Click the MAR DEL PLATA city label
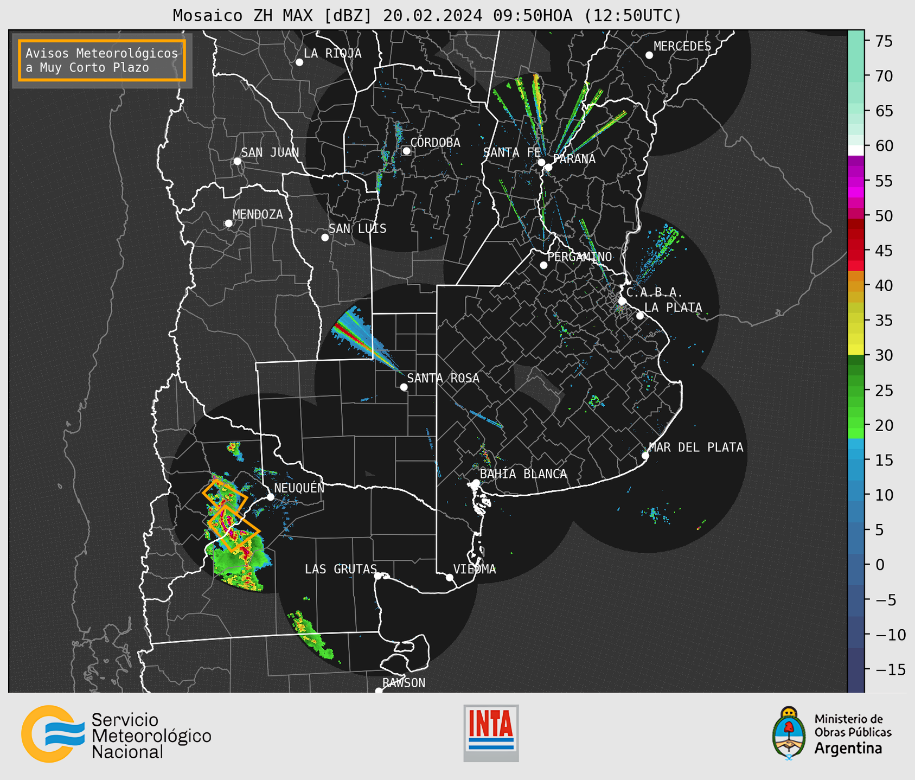This screenshot has width=915, height=780. click(x=696, y=447)
